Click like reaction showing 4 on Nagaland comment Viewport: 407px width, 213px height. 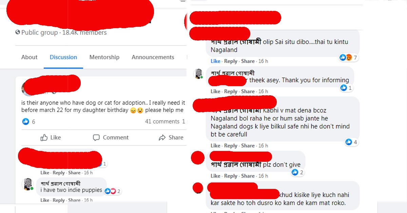(x=349, y=142)
